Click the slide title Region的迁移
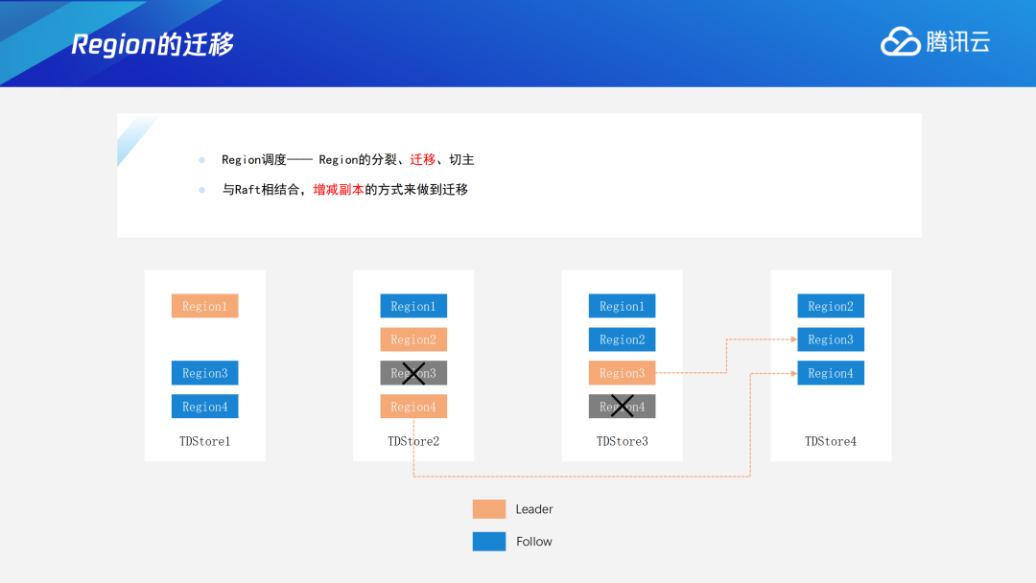The width and height of the screenshot is (1036, 583). 152,44
